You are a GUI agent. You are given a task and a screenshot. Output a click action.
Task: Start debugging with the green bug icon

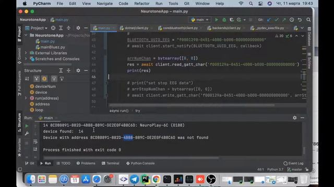point(224,20)
